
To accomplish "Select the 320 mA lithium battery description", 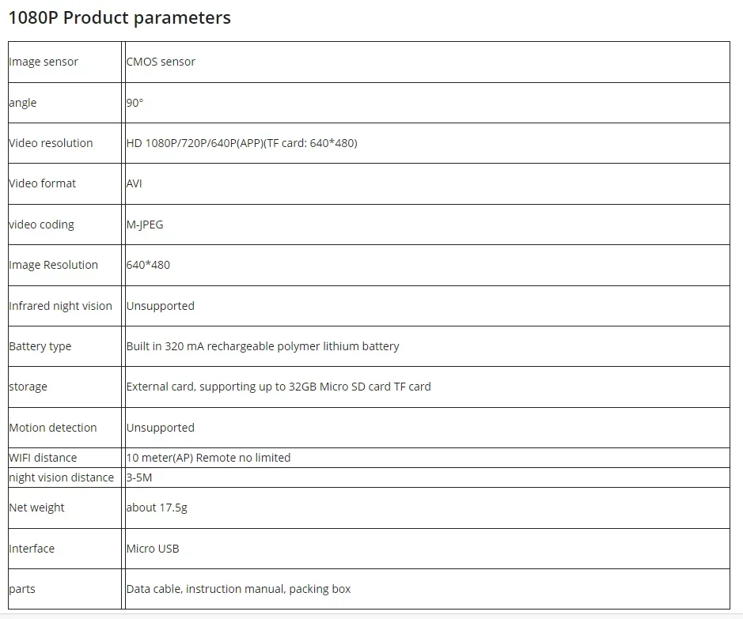I will (263, 346).
